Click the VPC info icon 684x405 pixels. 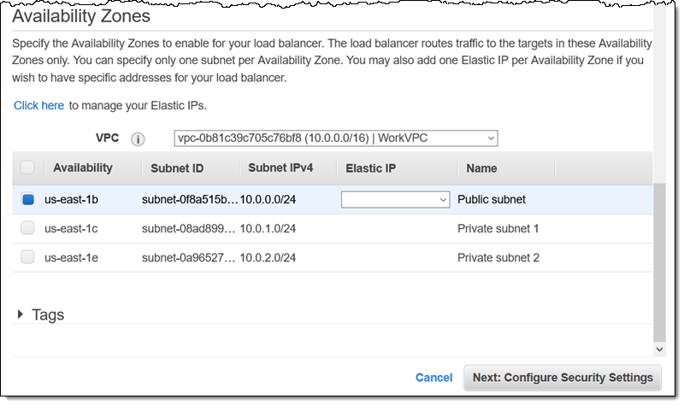[x=138, y=139]
